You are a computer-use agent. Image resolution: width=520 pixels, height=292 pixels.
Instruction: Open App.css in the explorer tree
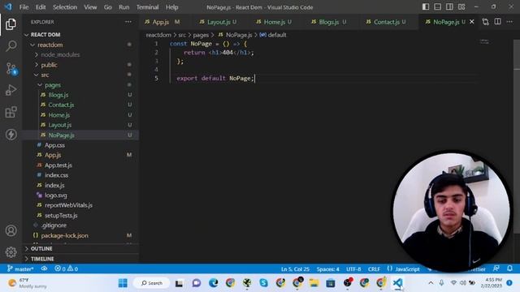click(80, 145)
